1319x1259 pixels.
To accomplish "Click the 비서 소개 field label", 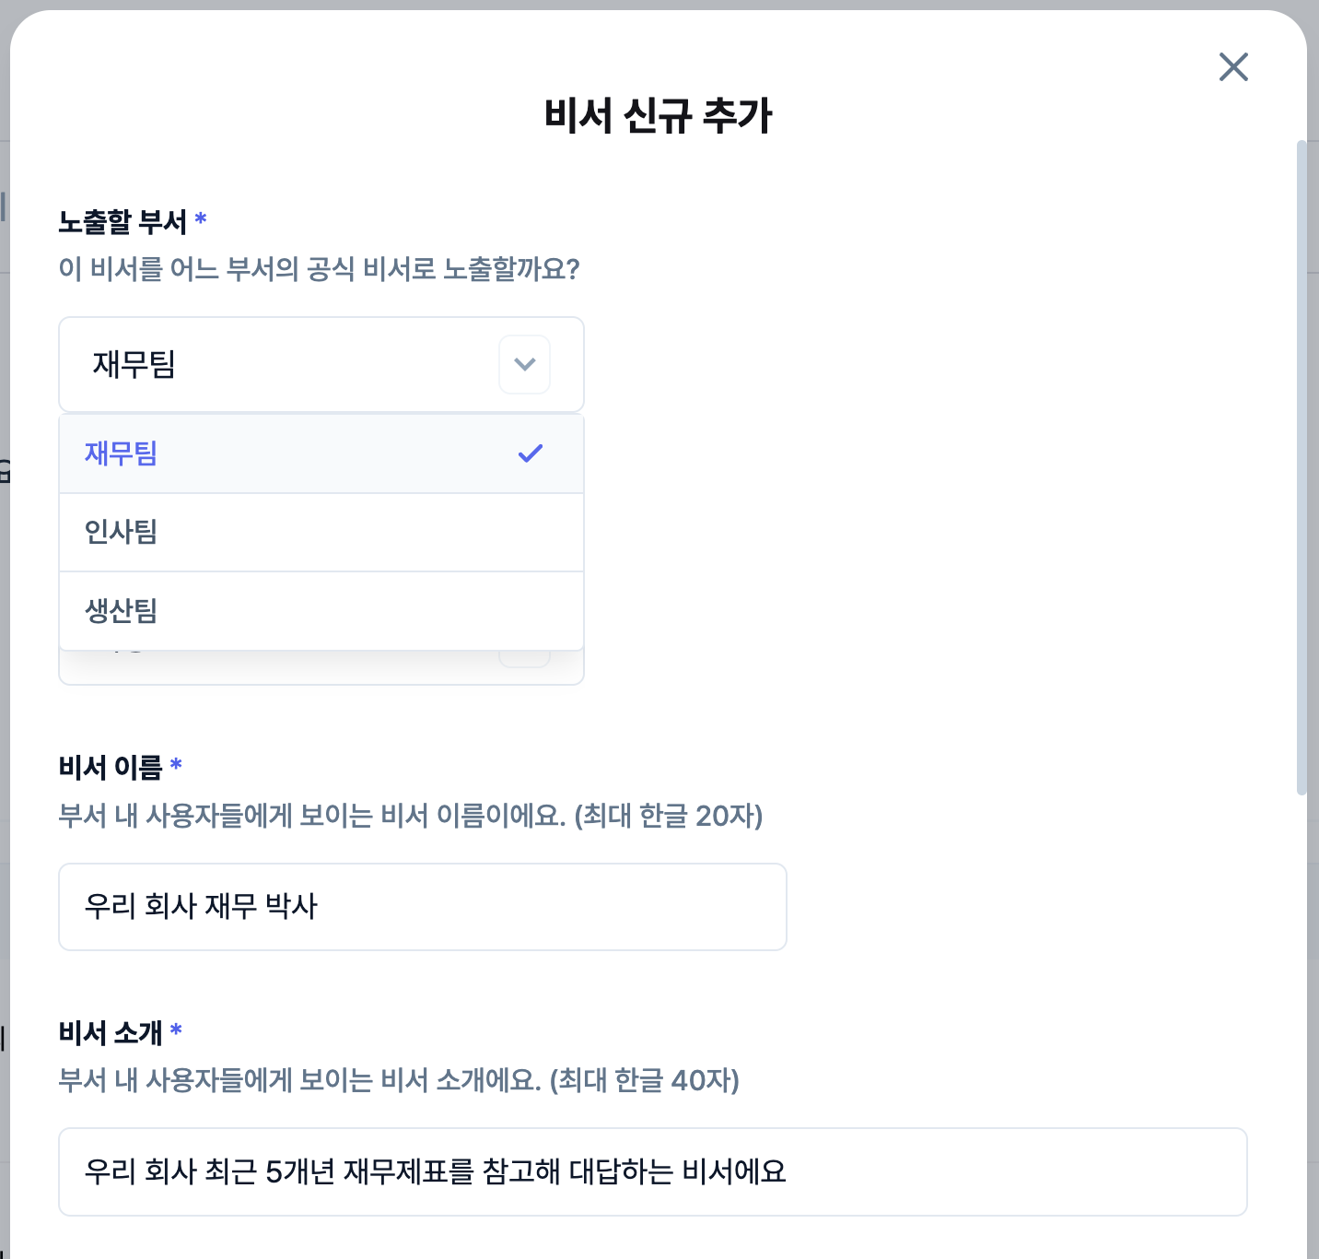I will pyautogui.click(x=111, y=1032).
